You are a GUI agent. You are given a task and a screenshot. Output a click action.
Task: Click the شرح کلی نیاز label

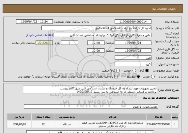click(168, 90)
